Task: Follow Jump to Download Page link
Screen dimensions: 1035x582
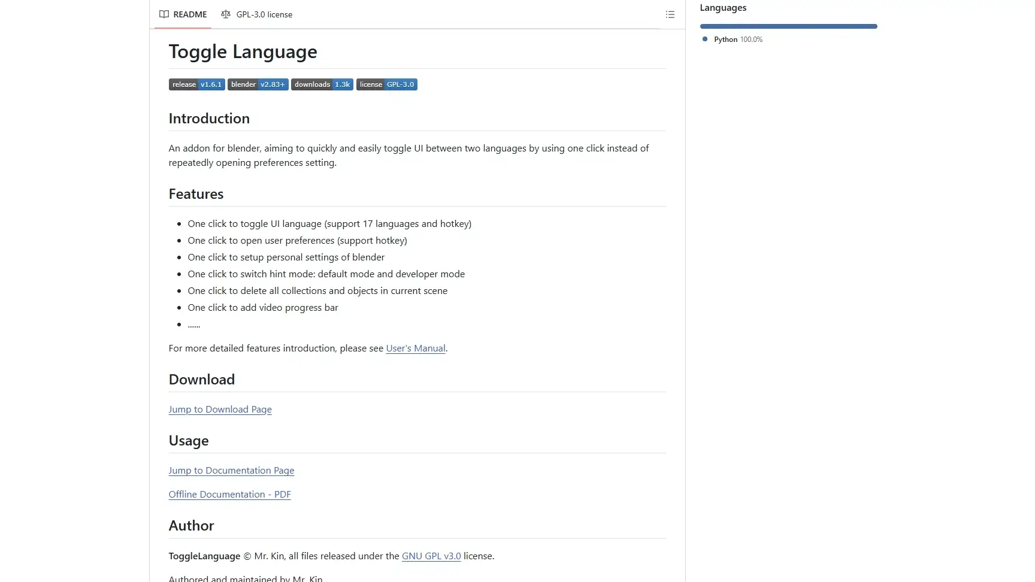Action: (220, 410)
